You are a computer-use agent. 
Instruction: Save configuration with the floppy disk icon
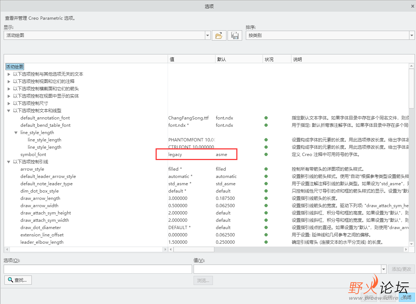pos(235,35)
